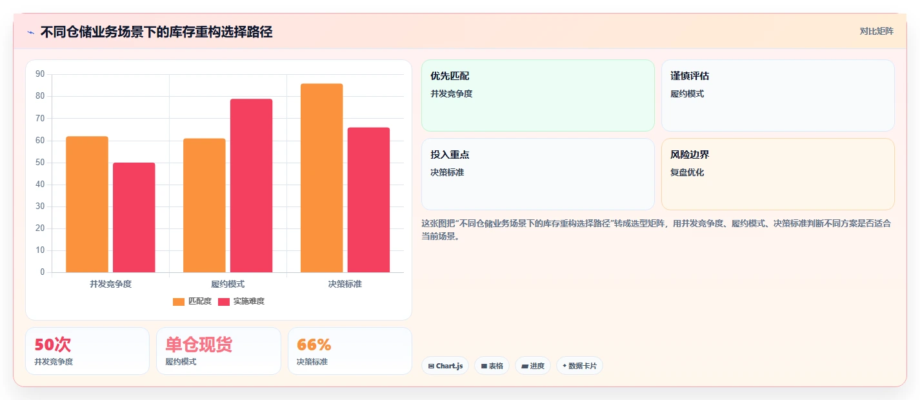920x400 pixels.
Task: Open the 优先匹配 card
Action: [x=538, y=95]
